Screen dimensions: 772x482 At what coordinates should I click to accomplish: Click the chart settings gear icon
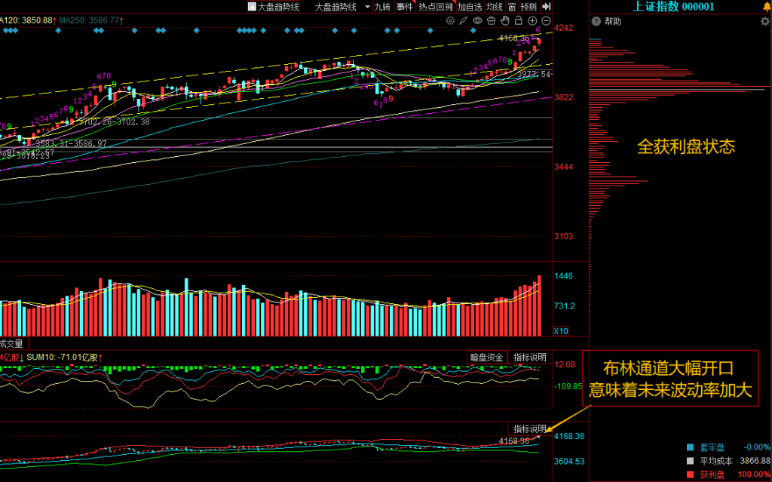pyautogui.click(x=451, y=20)
